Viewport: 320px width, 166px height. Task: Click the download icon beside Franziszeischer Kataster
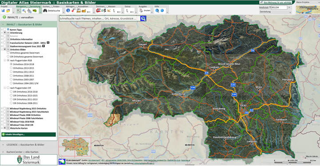48,43
